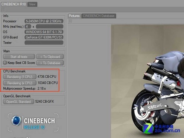Viewport: 184px width, 138px height.
Task: Select the Multiprocessor Speedup 2.18 x value
Action: pos(42,88)
